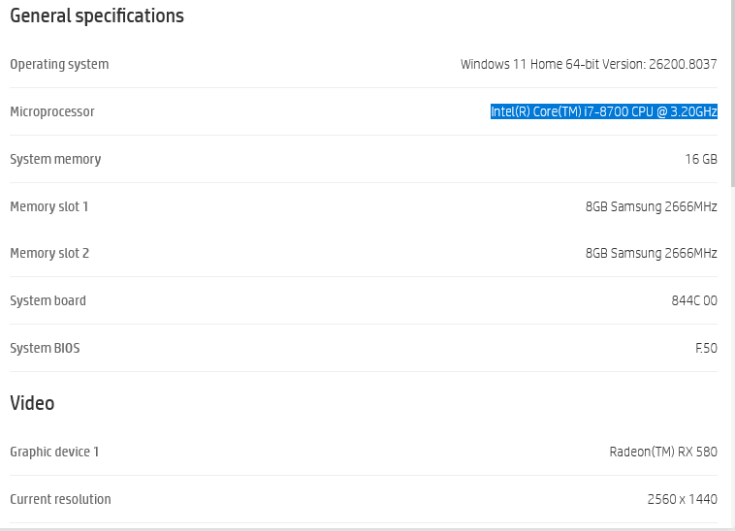This screenshot has height=531, width=735.
Task: Click the General specifications heading
Action: pyautogui.click(x=97, y=16)
